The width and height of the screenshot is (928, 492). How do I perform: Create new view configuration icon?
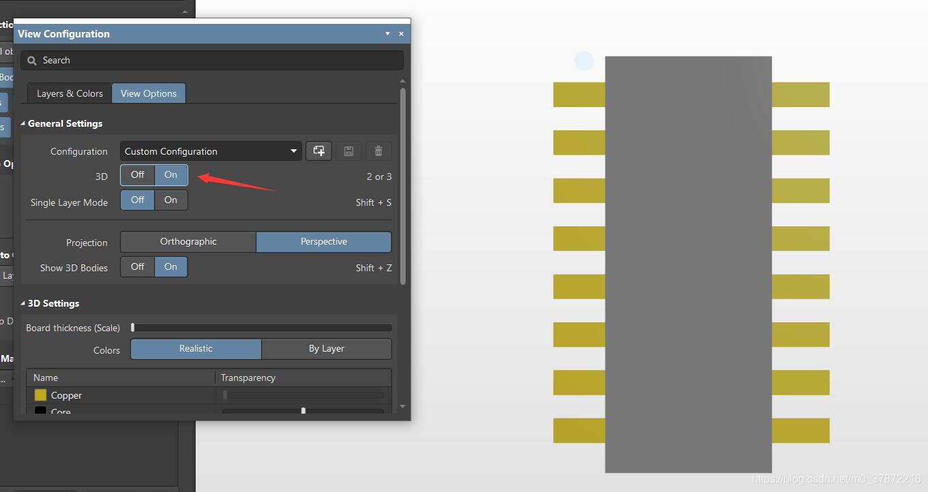tap(318, 151)
